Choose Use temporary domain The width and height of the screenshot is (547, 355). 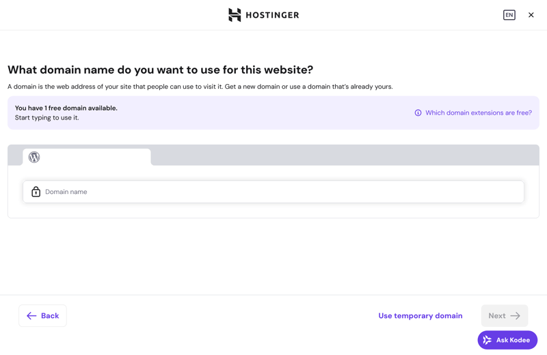pyautogui.click(x=421, y=315)
